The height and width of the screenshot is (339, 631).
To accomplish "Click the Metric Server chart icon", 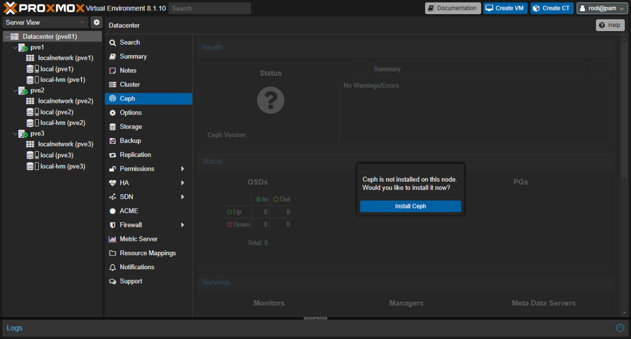I will click(x=113, y=239).
